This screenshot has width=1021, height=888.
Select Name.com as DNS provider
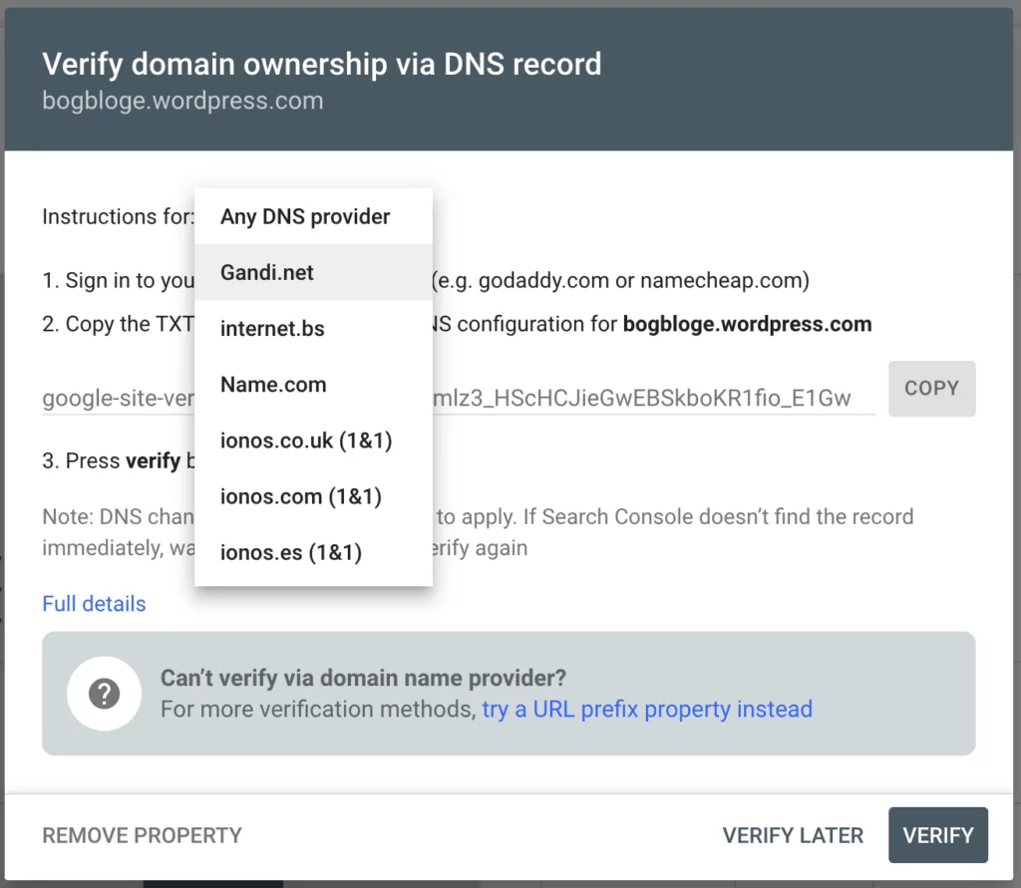[x=313, y=384]
